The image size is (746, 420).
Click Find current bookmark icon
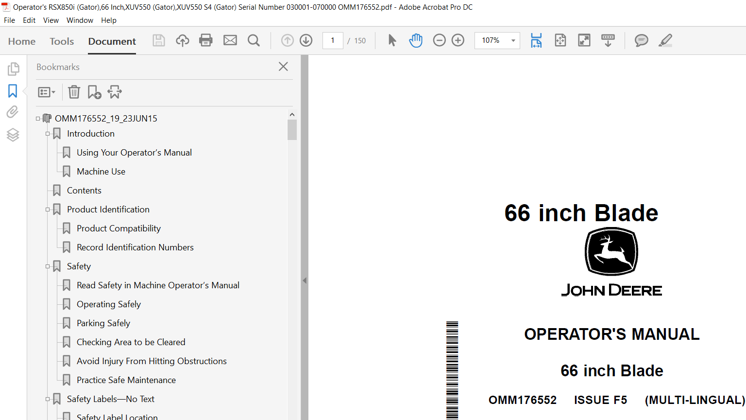click(115, 92)
